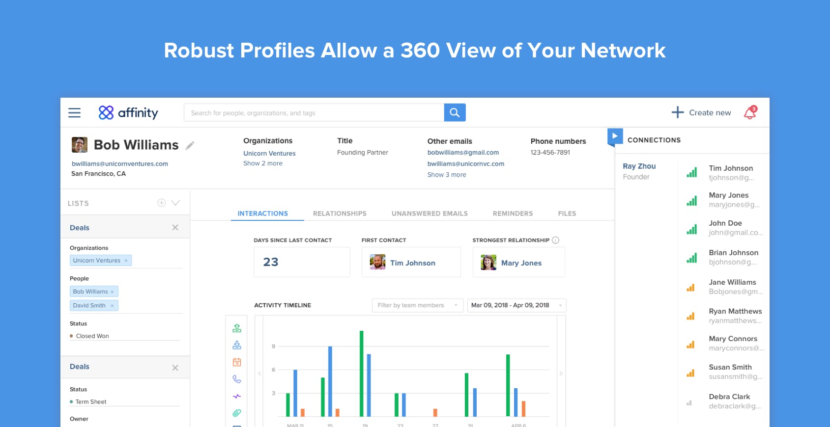Open the Term Sheet status field
Viewport: 830px width, 427px height.
125,402
